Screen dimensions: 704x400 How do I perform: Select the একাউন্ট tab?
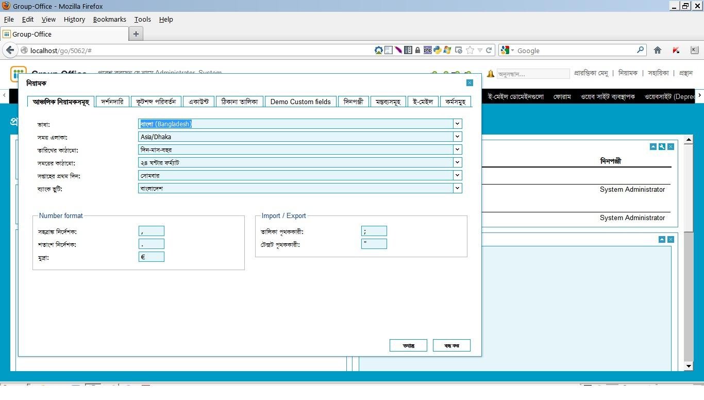(x=198, y=102)
